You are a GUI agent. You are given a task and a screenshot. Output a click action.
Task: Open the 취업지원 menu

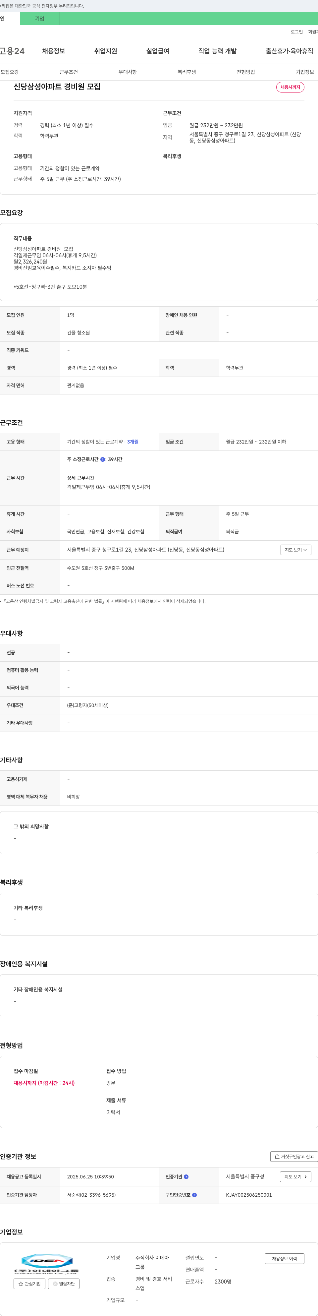point(106,51)
